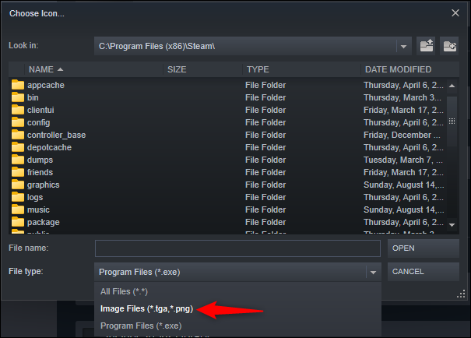Collapse the File type dropdown arrow
Image resolution: width=471 pixels, height=338 pixels.
pyautogui.click(x=373, y=273)
